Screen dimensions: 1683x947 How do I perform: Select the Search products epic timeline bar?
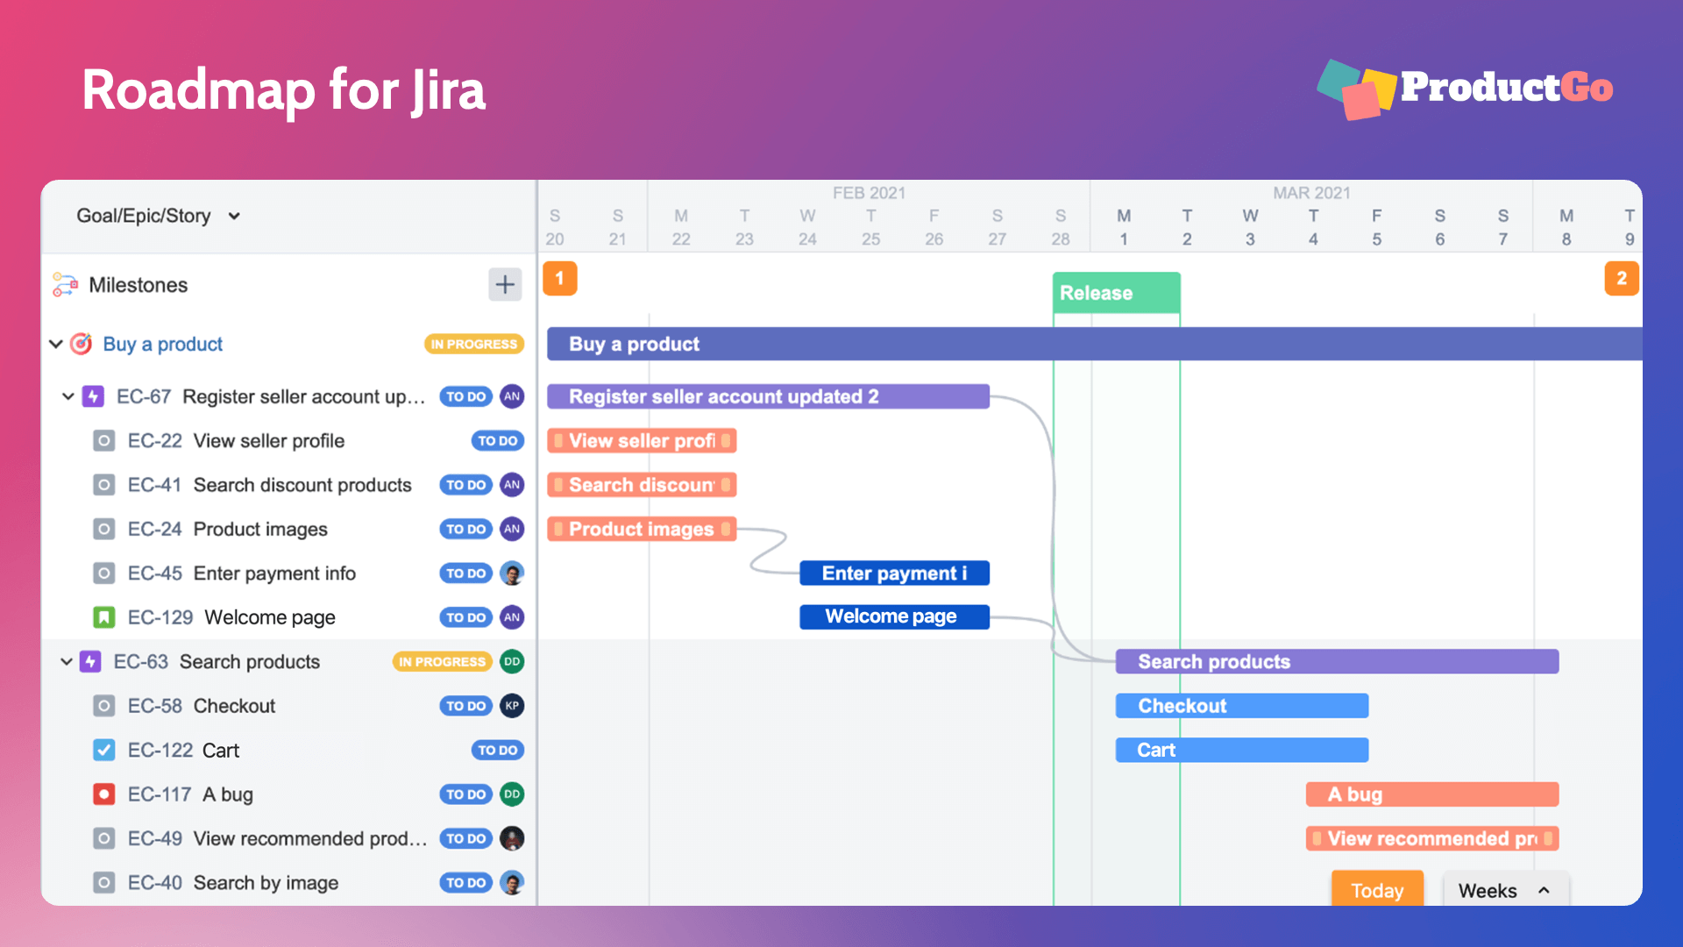tap(1337, 661)
